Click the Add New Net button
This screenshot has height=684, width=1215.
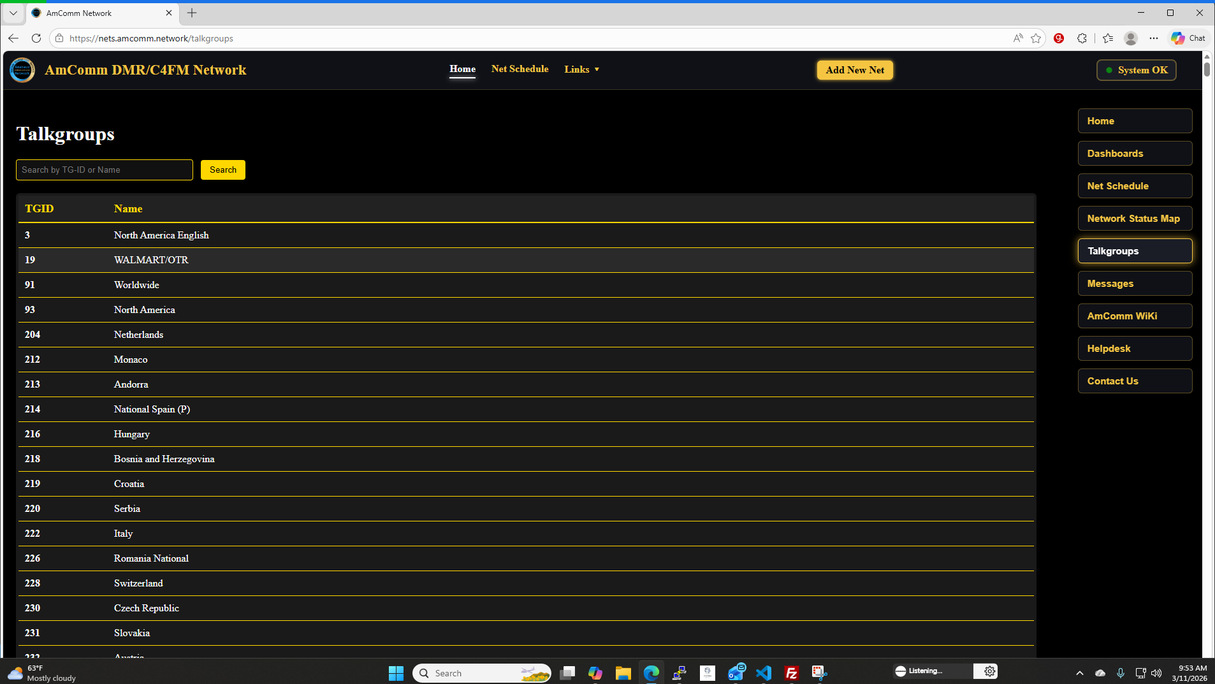(x=855, y=70)
